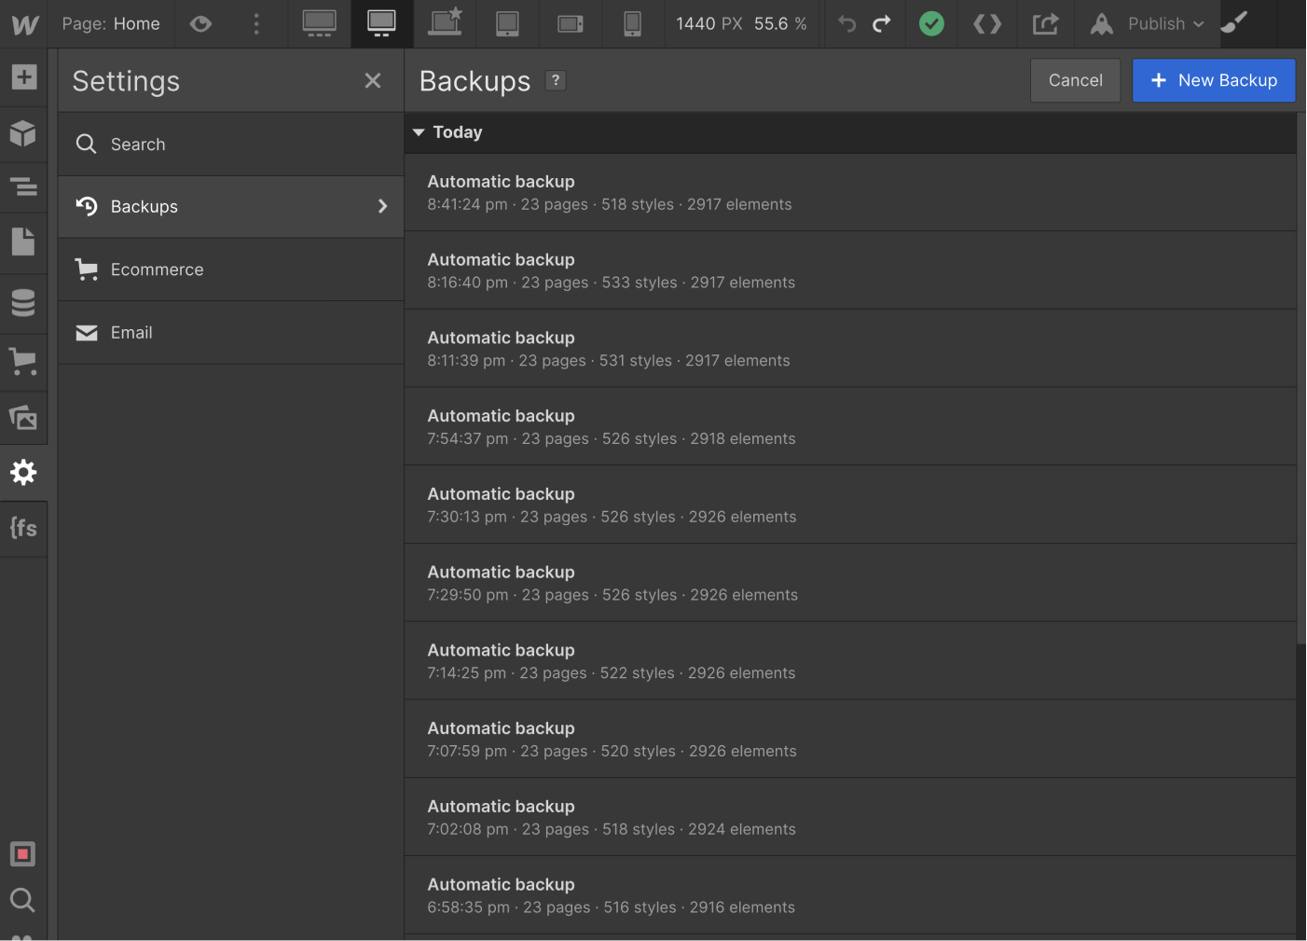1307x941 pixels.
Task: Open the Ecommerce panel in the left sidebar
Action: pos(23,361)
